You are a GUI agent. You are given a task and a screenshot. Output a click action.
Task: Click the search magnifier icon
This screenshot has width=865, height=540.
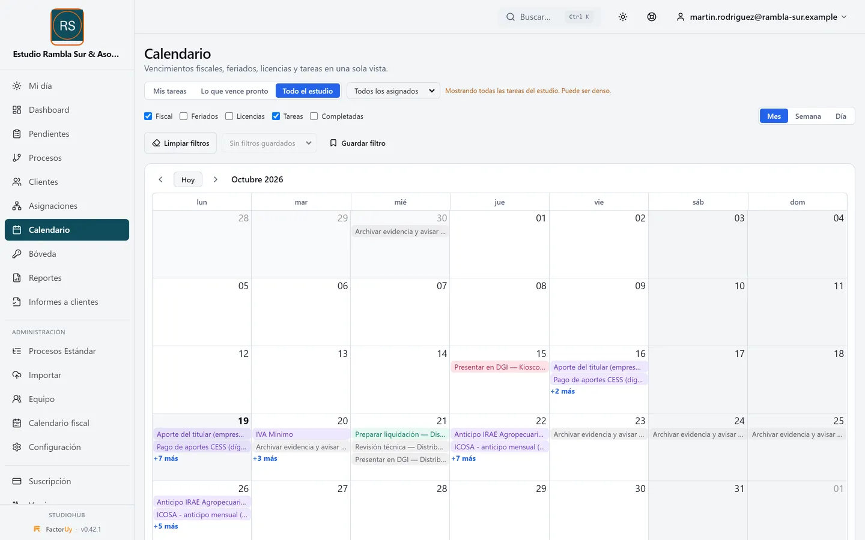pos(511,17)
